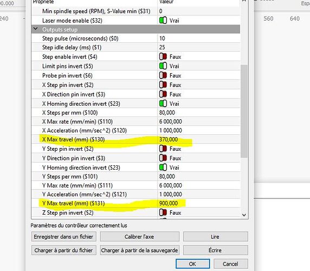This screenshot has height=271, width=310.
Task: Click the scrollbar down arrow
Action: pyautogui.click(x=244, y=215)
